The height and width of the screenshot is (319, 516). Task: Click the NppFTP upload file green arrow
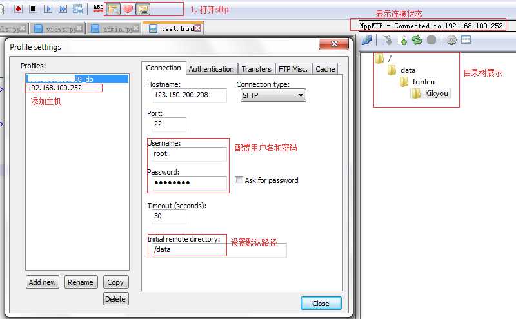[x=404, y=41]
